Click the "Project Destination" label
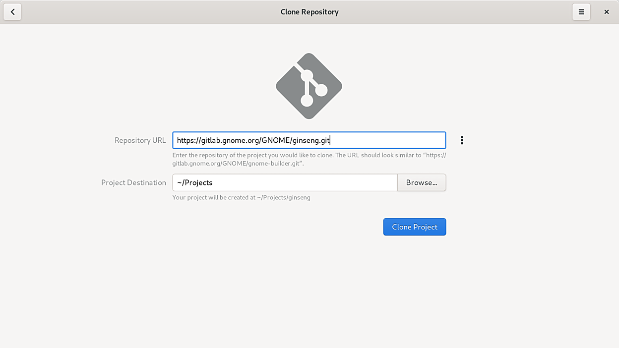The image size is (619, 348). (x=133, y=182)
